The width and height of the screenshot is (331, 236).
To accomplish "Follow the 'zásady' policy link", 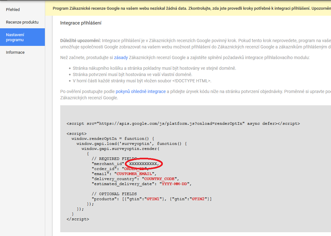I will click(x=121, y=58).
